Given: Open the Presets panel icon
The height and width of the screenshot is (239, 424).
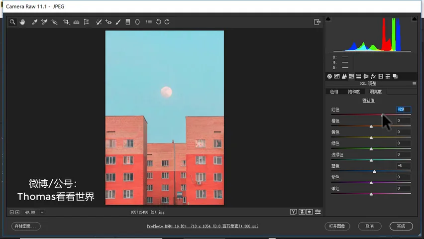Looking at the screenshot, I should pos(388,76).
